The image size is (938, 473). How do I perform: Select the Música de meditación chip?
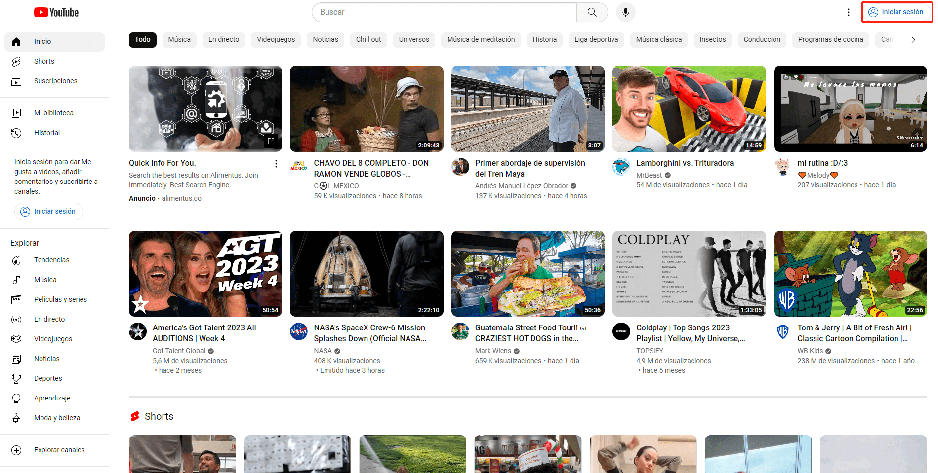pos(481,40)
